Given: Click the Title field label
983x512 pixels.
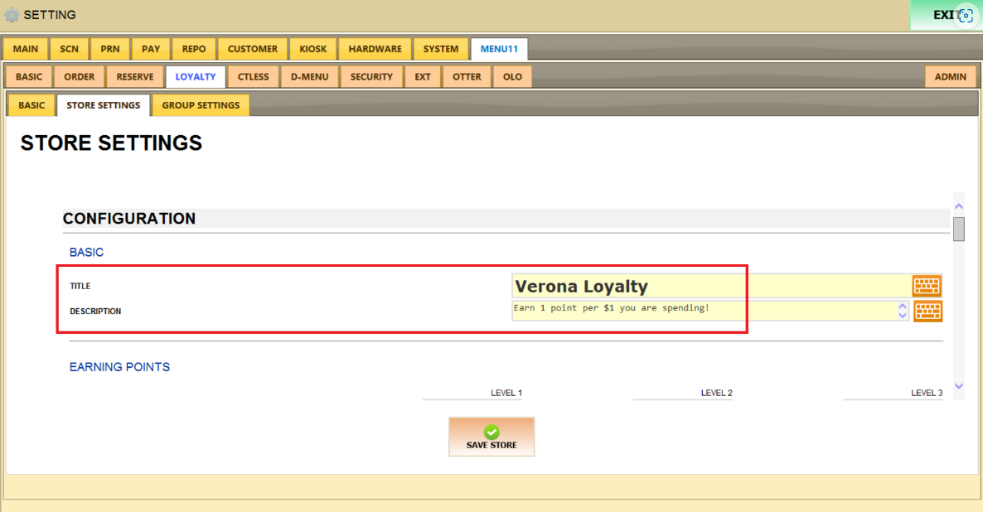Looking at the screenshot, I should pos(80,286).
